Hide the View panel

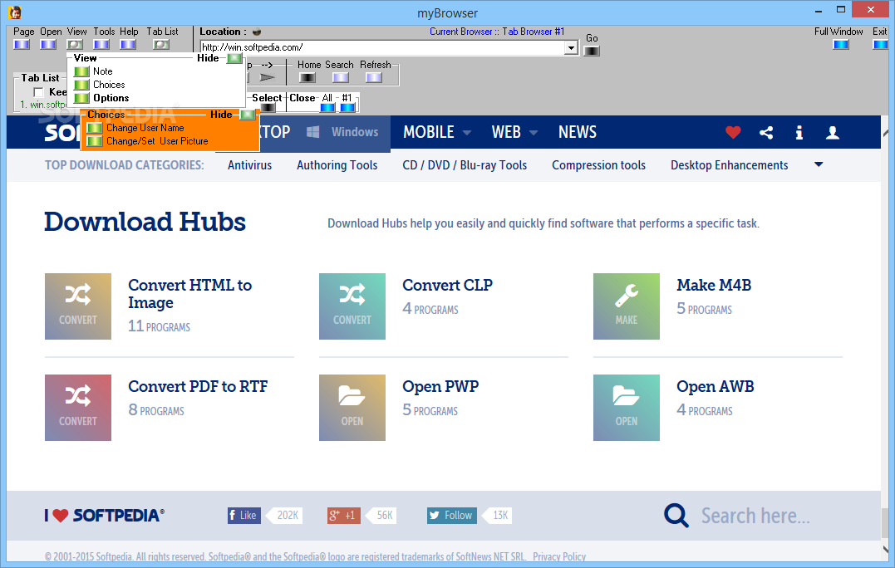click(x=234, y=58)
